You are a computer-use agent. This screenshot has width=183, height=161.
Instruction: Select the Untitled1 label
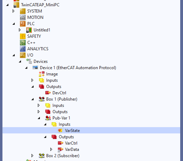coord(42,30)
